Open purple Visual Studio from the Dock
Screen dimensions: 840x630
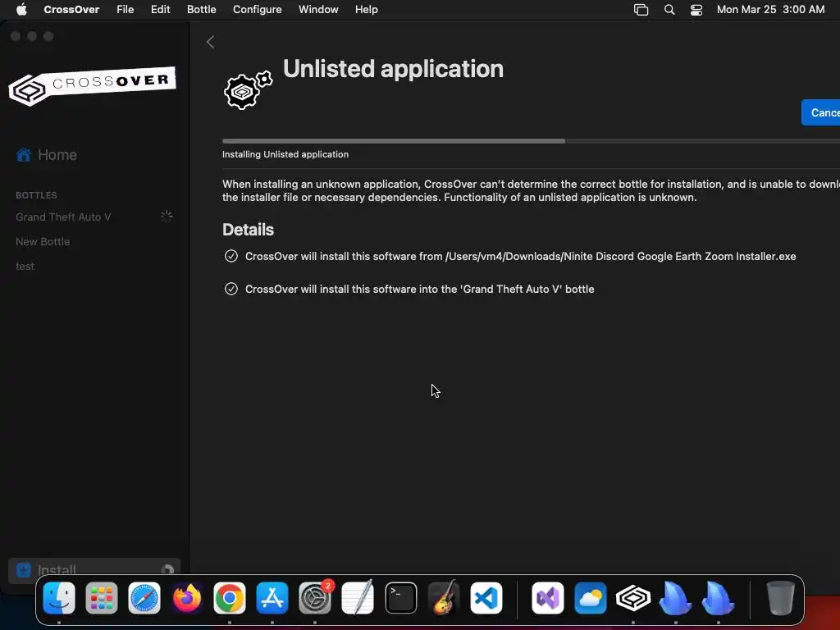click(547, 598)
